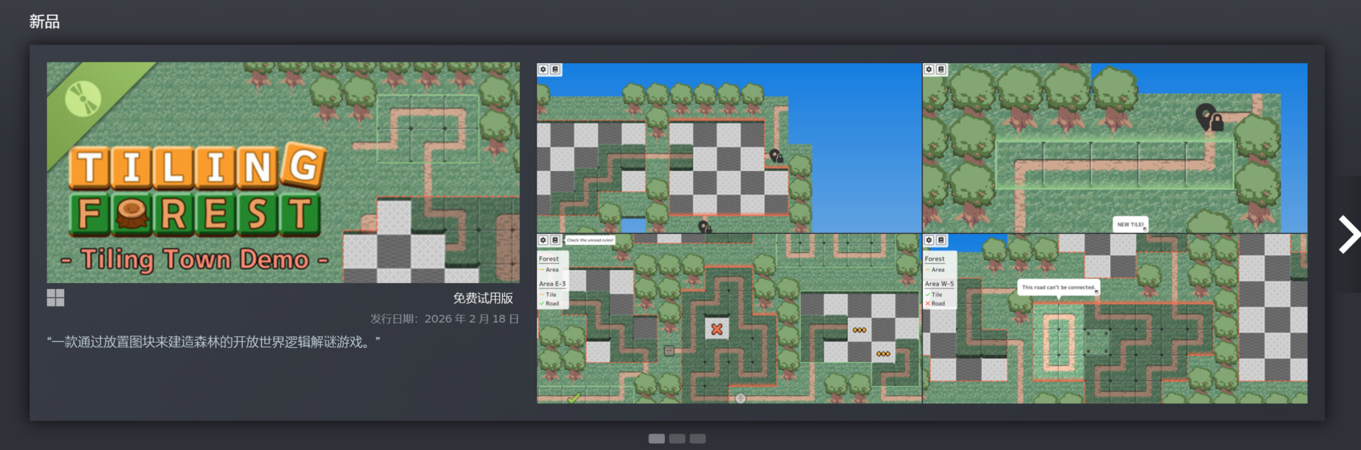Jump to the third carousel page dot
Viewport: 1361px width, 450px height.
(x=698, y=439)
